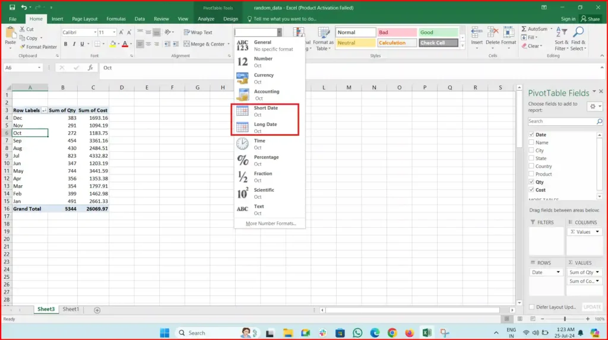
Task: Click PivotTable Fields search box
Action: pos(562,122)
